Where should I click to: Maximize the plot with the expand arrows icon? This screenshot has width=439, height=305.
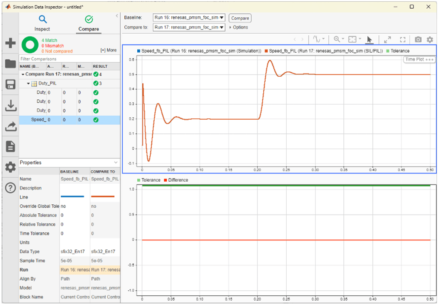[388, 39]
